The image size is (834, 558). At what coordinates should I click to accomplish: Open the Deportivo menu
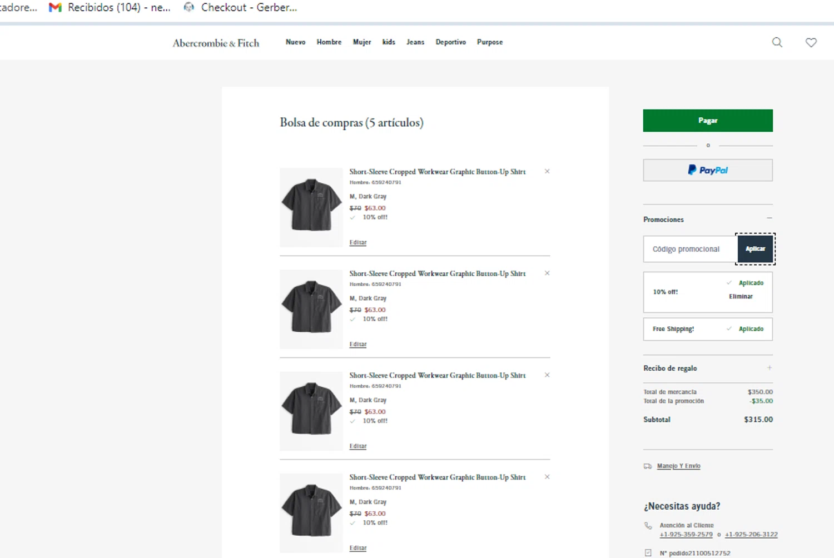(451, 42)
